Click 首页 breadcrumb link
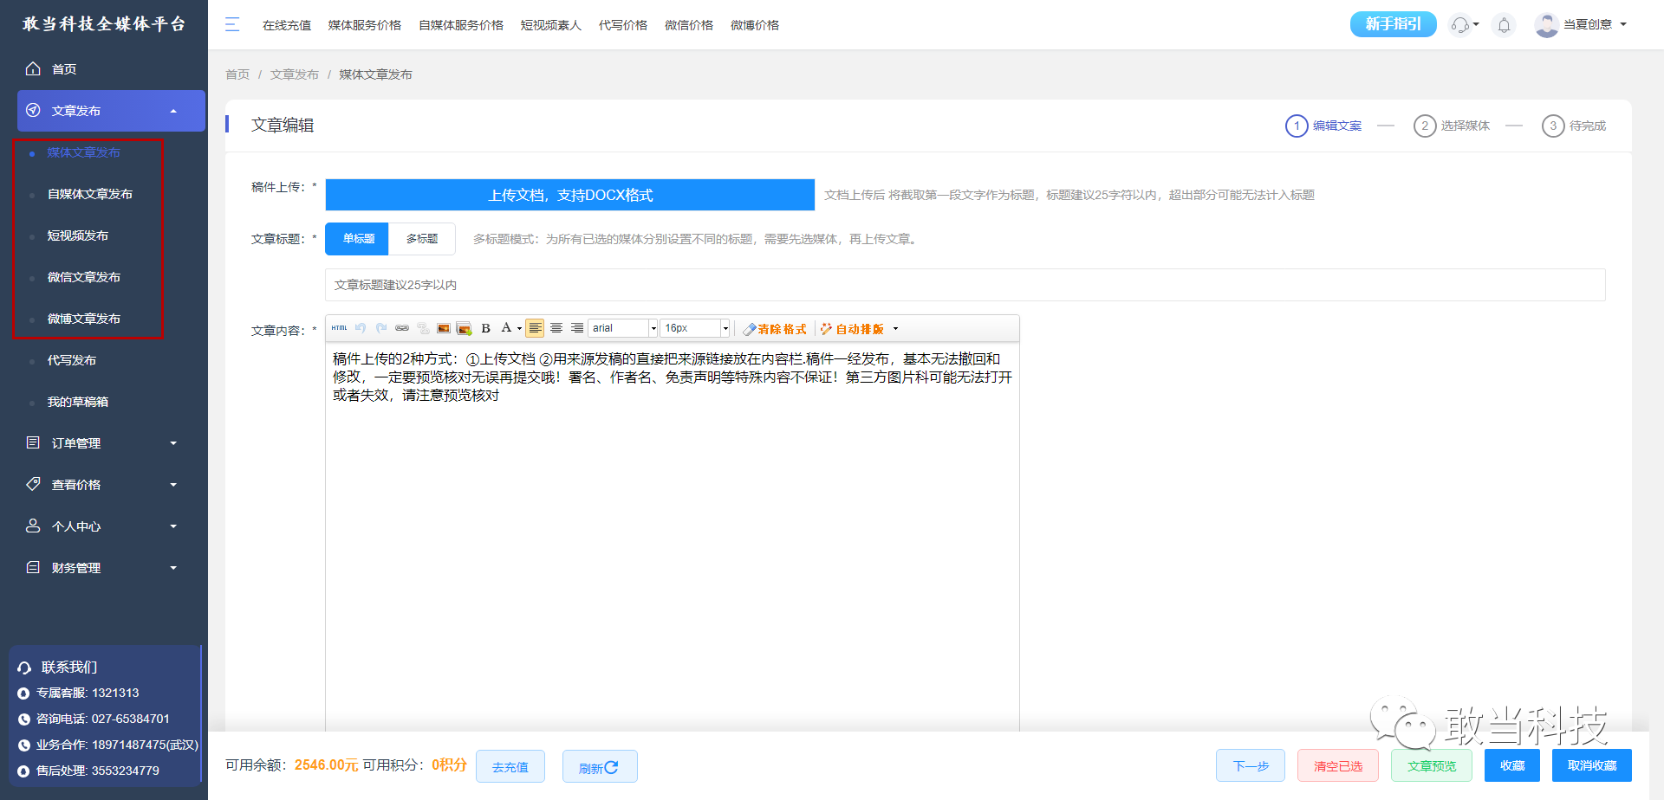The image size is (1664, 800). point(237,74)
